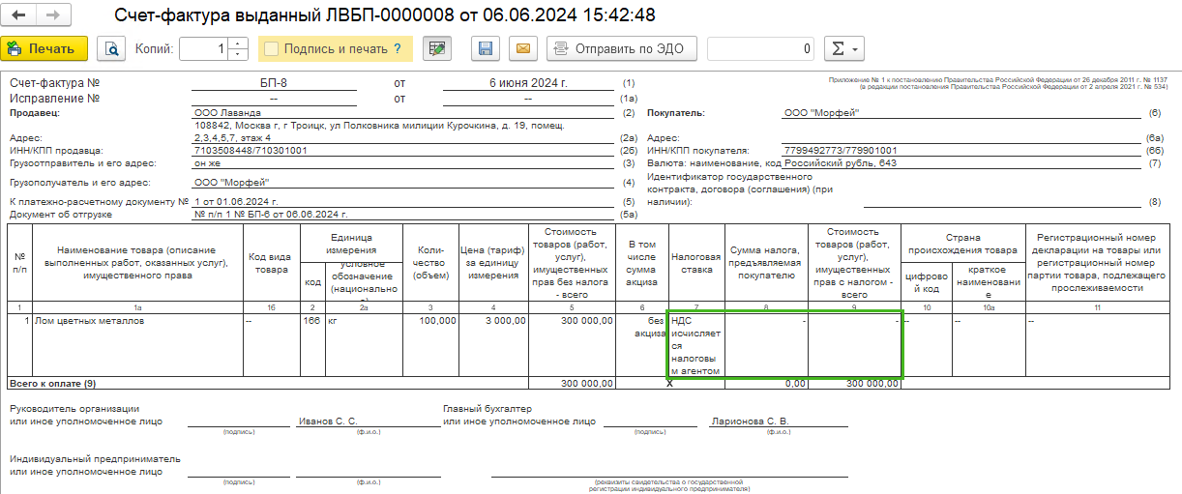The image size is (1182, 494).
Task: Click the Исправление № label
Action: point(55,99)
